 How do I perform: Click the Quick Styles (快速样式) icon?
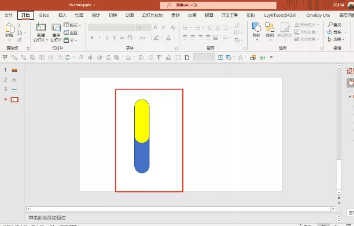[285, 28]
